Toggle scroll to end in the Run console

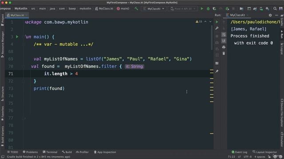click(224, 41)
